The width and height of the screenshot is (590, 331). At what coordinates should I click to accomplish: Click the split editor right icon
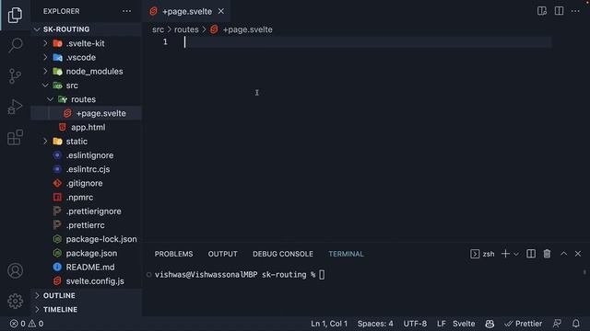(x=560, y=11)
